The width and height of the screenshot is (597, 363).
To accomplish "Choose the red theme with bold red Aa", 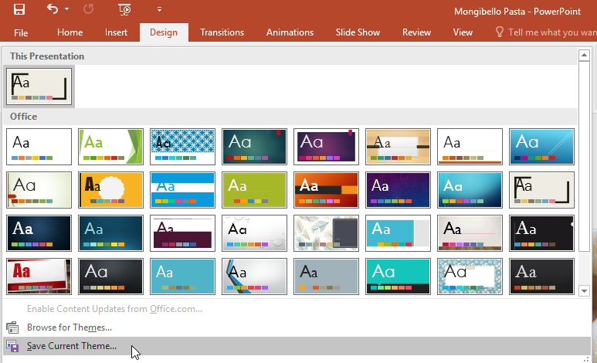I will (x=39, y=276).
